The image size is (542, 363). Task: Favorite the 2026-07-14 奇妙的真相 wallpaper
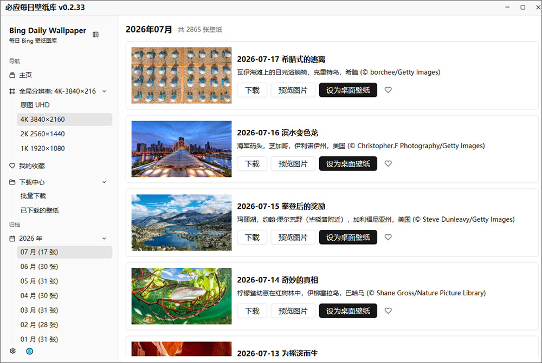(x=388, y=311)
